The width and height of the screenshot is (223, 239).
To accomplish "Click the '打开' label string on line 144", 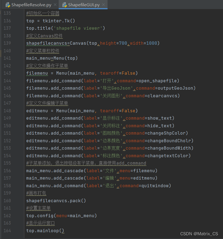I will (x=107, y=81).
